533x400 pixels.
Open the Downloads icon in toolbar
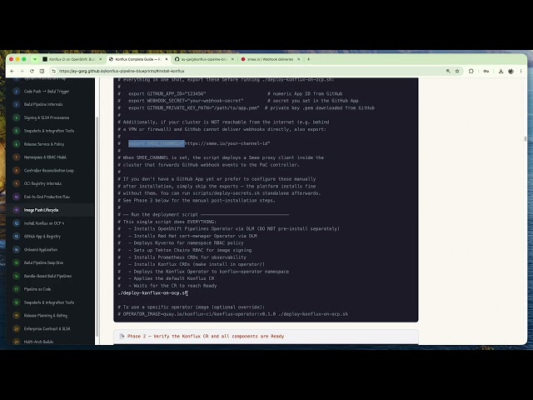pos(501,71)
